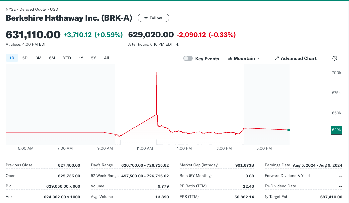Click the Ex-Dividend Date label
Image resolution: width=349 pixels, height=203 pixels.
click(x=280, y=186)
